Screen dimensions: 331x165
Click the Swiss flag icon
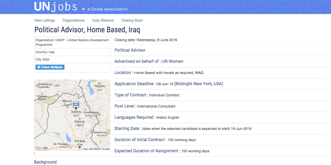click(84, 9)
